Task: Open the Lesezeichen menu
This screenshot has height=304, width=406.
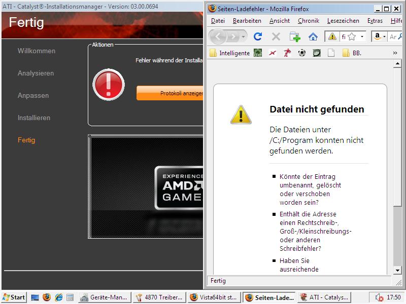Action: (343, 21)
